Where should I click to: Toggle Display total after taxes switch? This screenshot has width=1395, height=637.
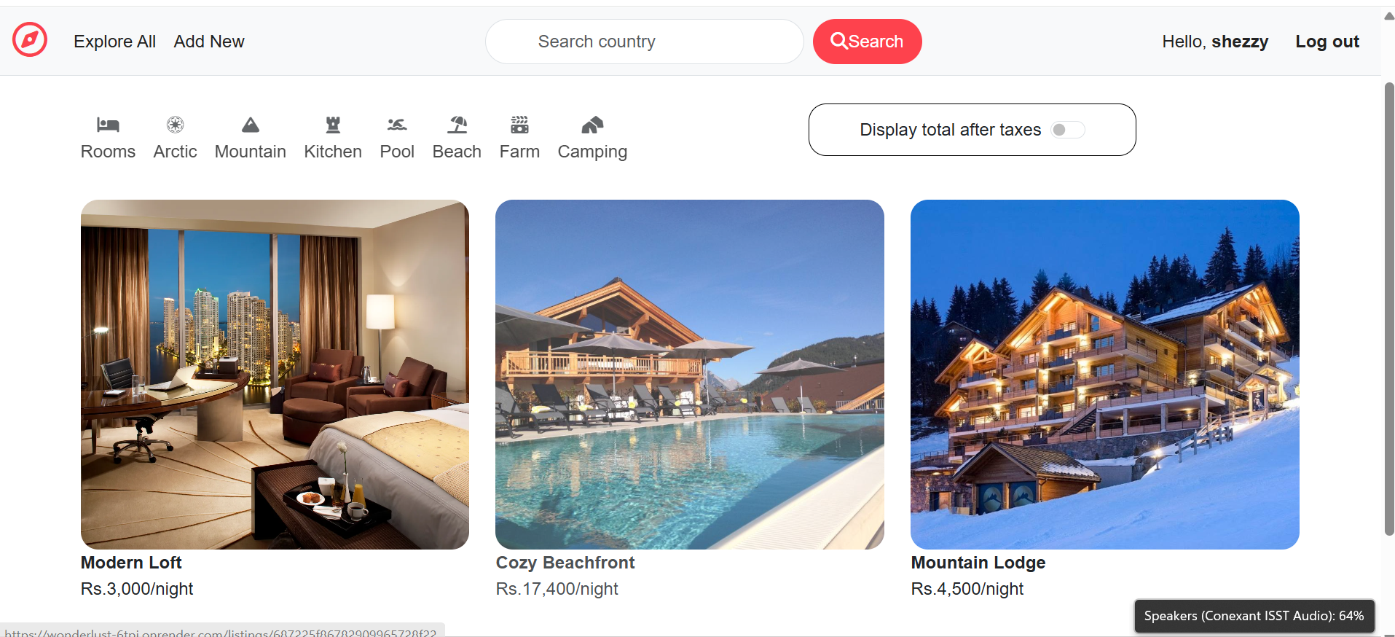coord(1068,130)
